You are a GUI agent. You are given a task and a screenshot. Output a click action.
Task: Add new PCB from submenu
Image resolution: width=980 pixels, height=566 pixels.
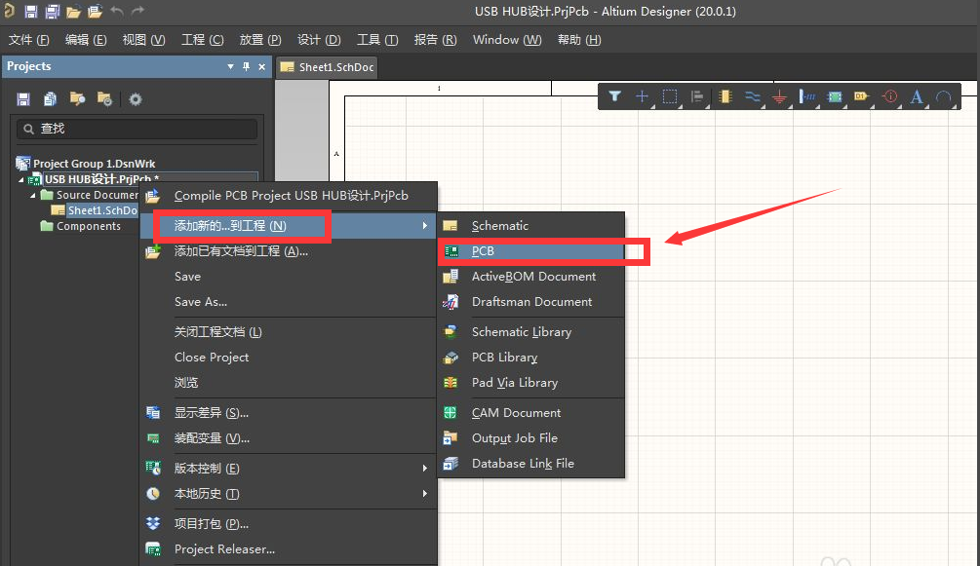coord(531,251)
